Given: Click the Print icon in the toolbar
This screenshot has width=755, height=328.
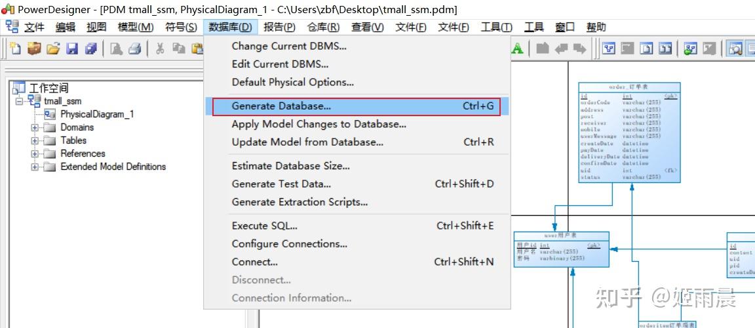Looking at the screenshot, I should tap(135, 49).
